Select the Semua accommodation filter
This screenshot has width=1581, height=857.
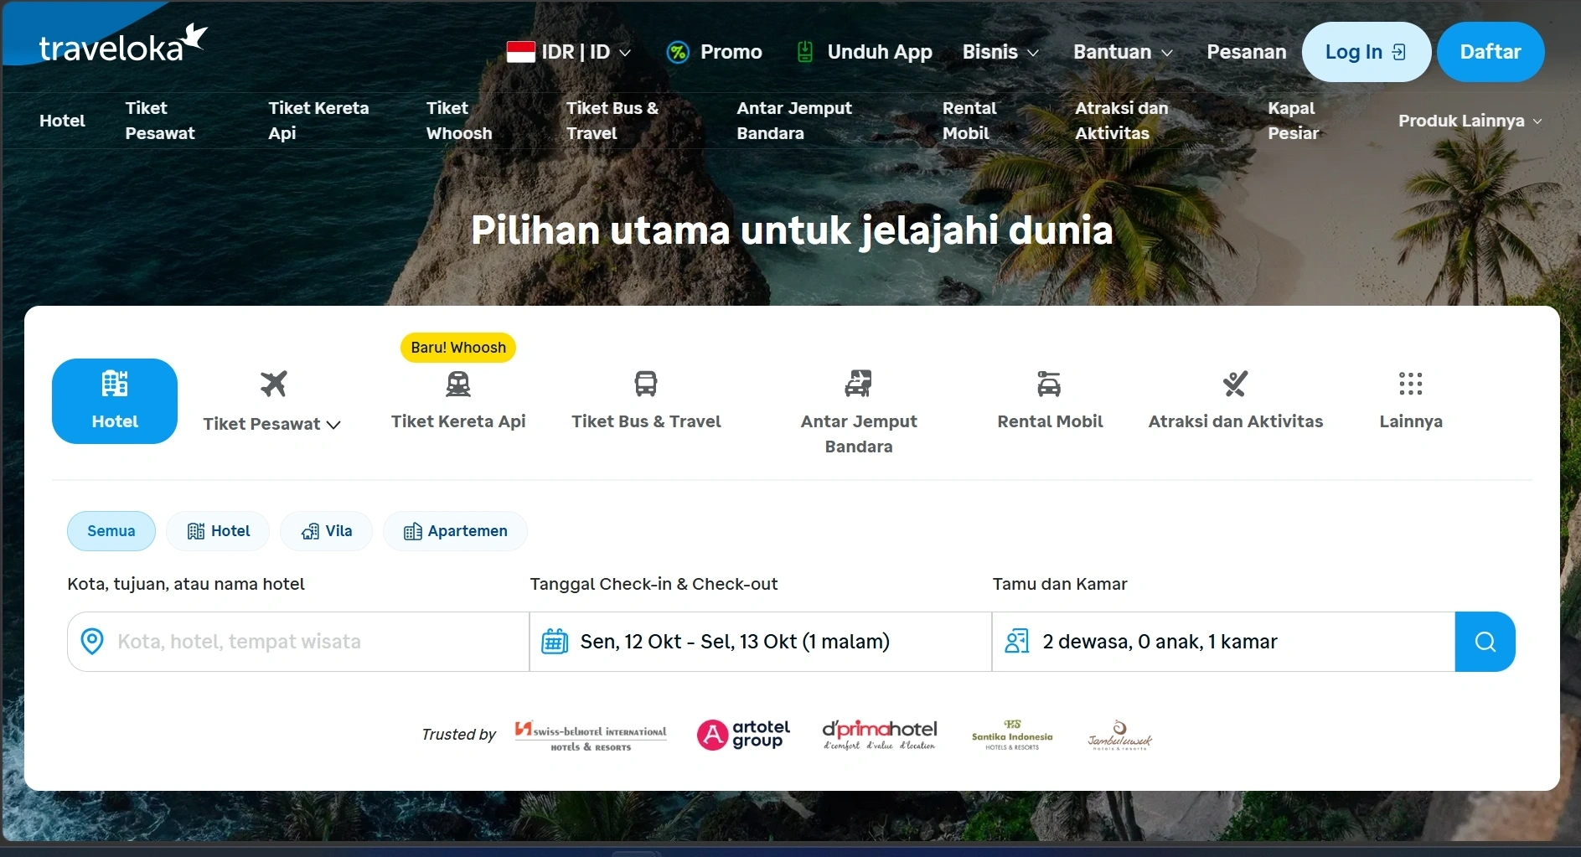111,531
